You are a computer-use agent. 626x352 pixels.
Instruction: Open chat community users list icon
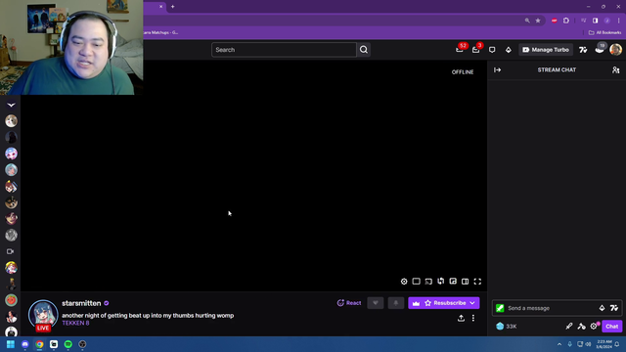click(615, 69)
